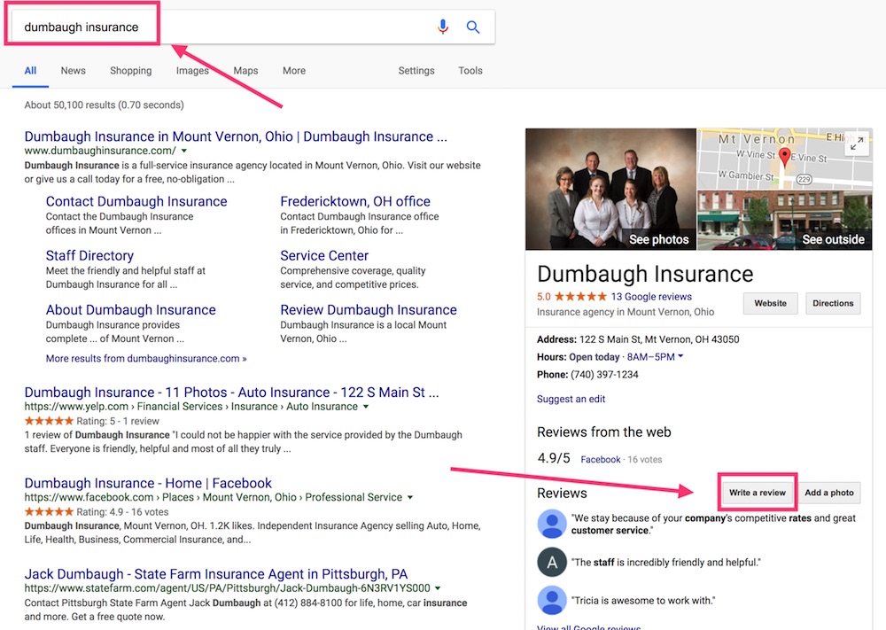Open the See photos team thumbnail
This screenshot has width=886, height=630.
tap(610, 190)
